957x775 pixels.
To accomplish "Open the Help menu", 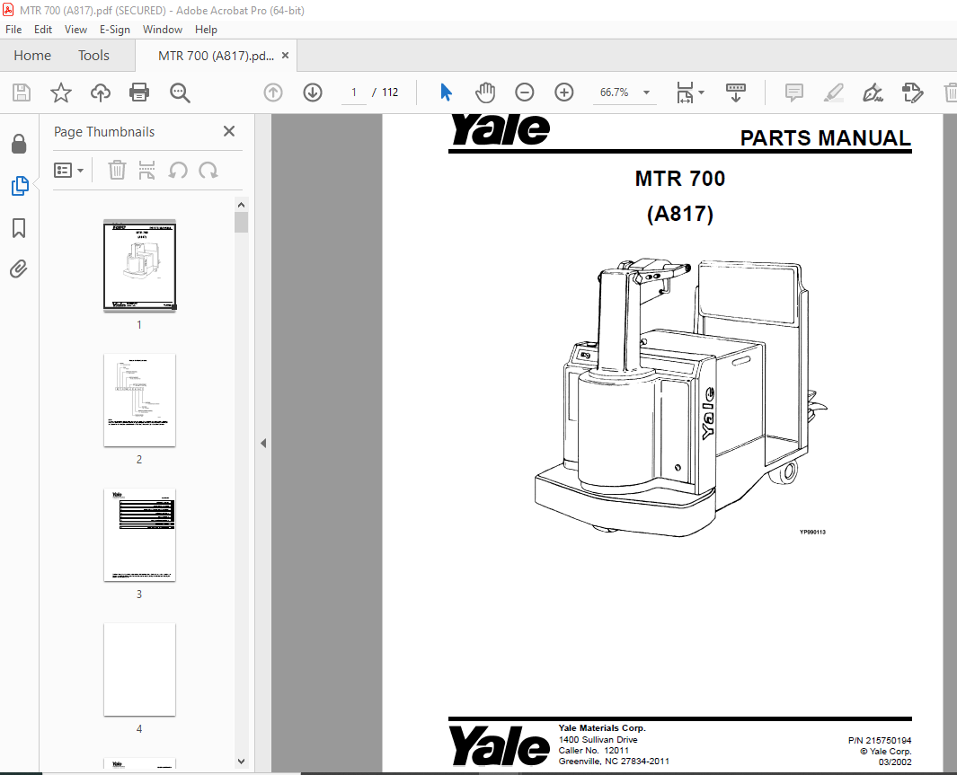I will pos(206,30).
